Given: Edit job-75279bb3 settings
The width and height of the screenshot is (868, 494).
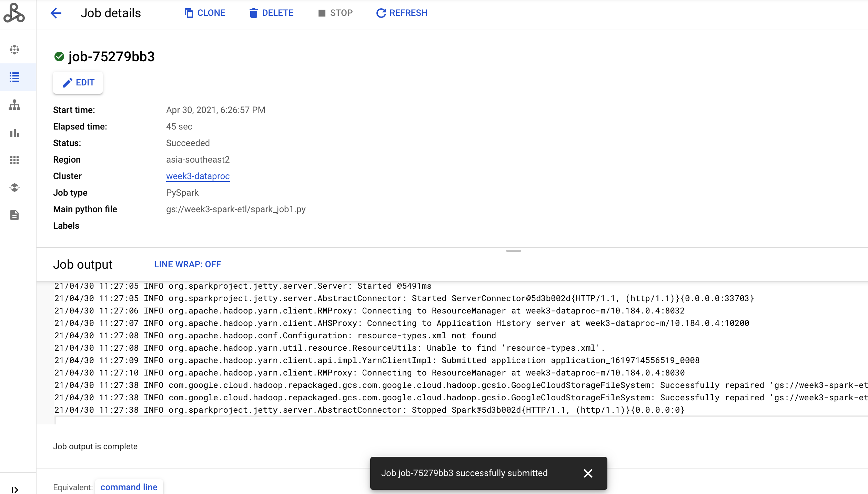Looking at the screenshot, I should pos(78,83).
